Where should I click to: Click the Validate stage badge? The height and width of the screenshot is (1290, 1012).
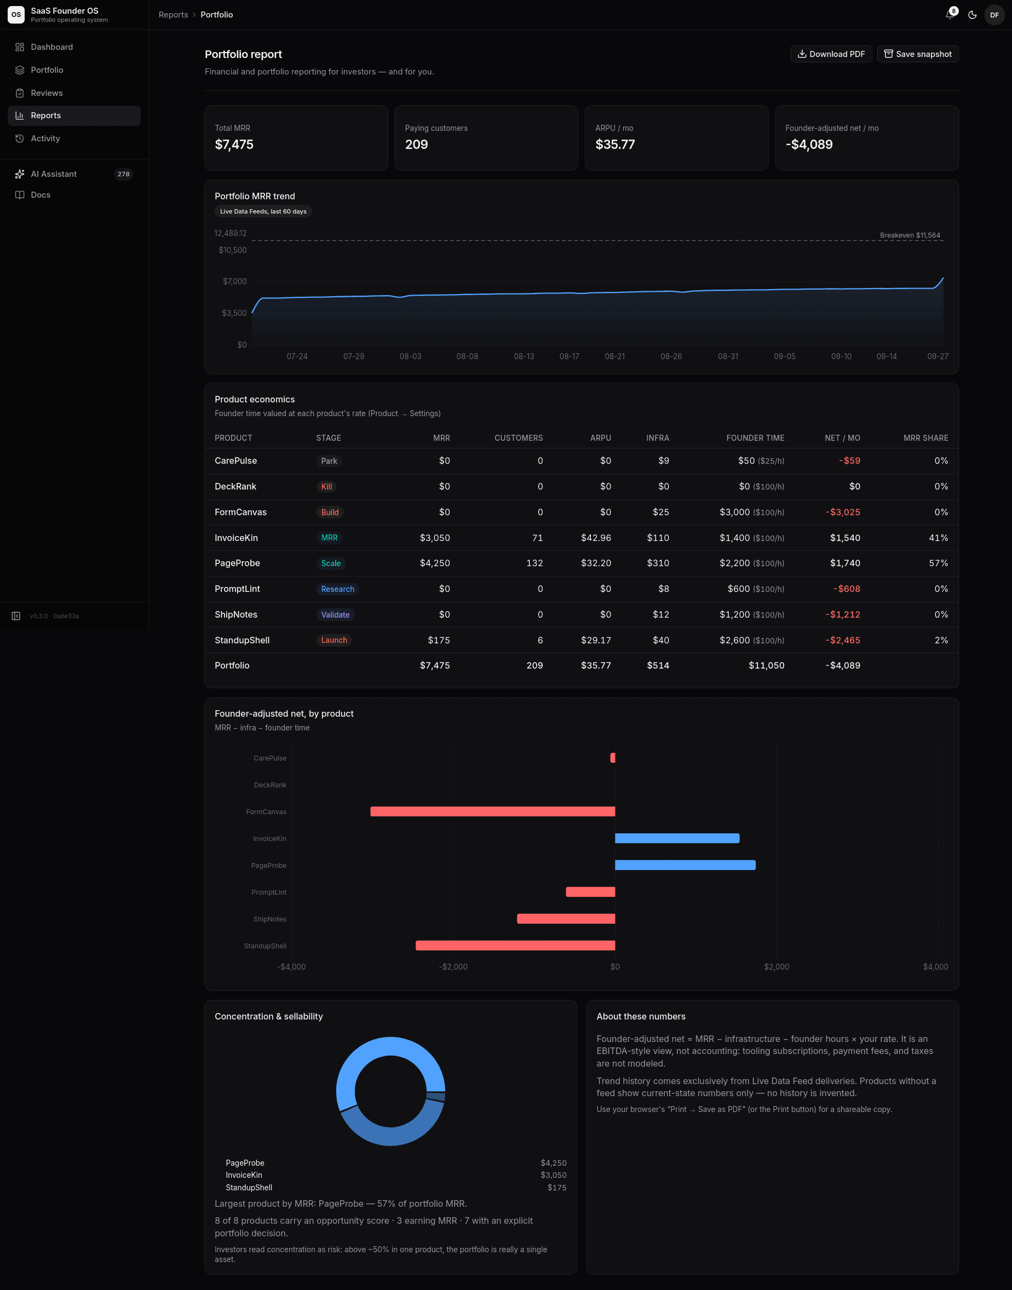point(335,615)
